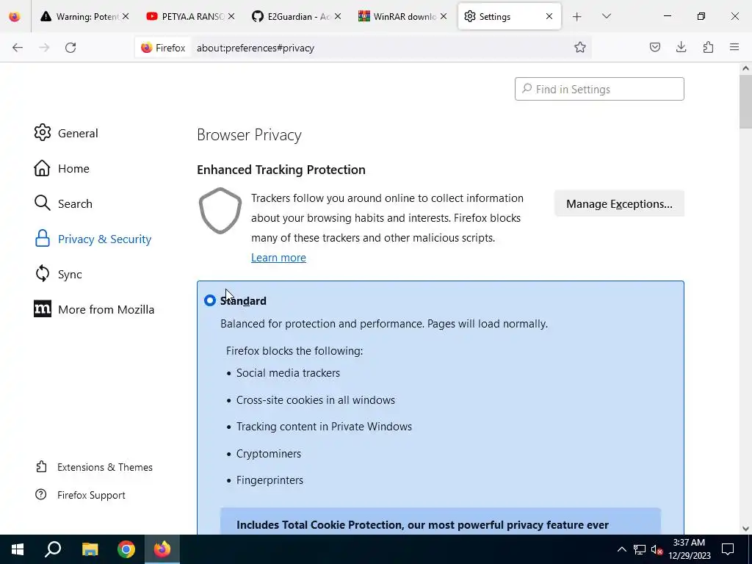Click Manage Exceptions button
This screenshot has height=564, width=752.
[619, 203]
